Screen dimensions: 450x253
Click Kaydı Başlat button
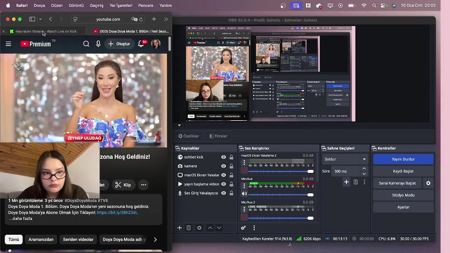[x=403, y=171]
